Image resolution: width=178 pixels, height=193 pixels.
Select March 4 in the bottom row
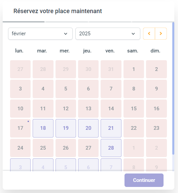[x=43, y=165]
